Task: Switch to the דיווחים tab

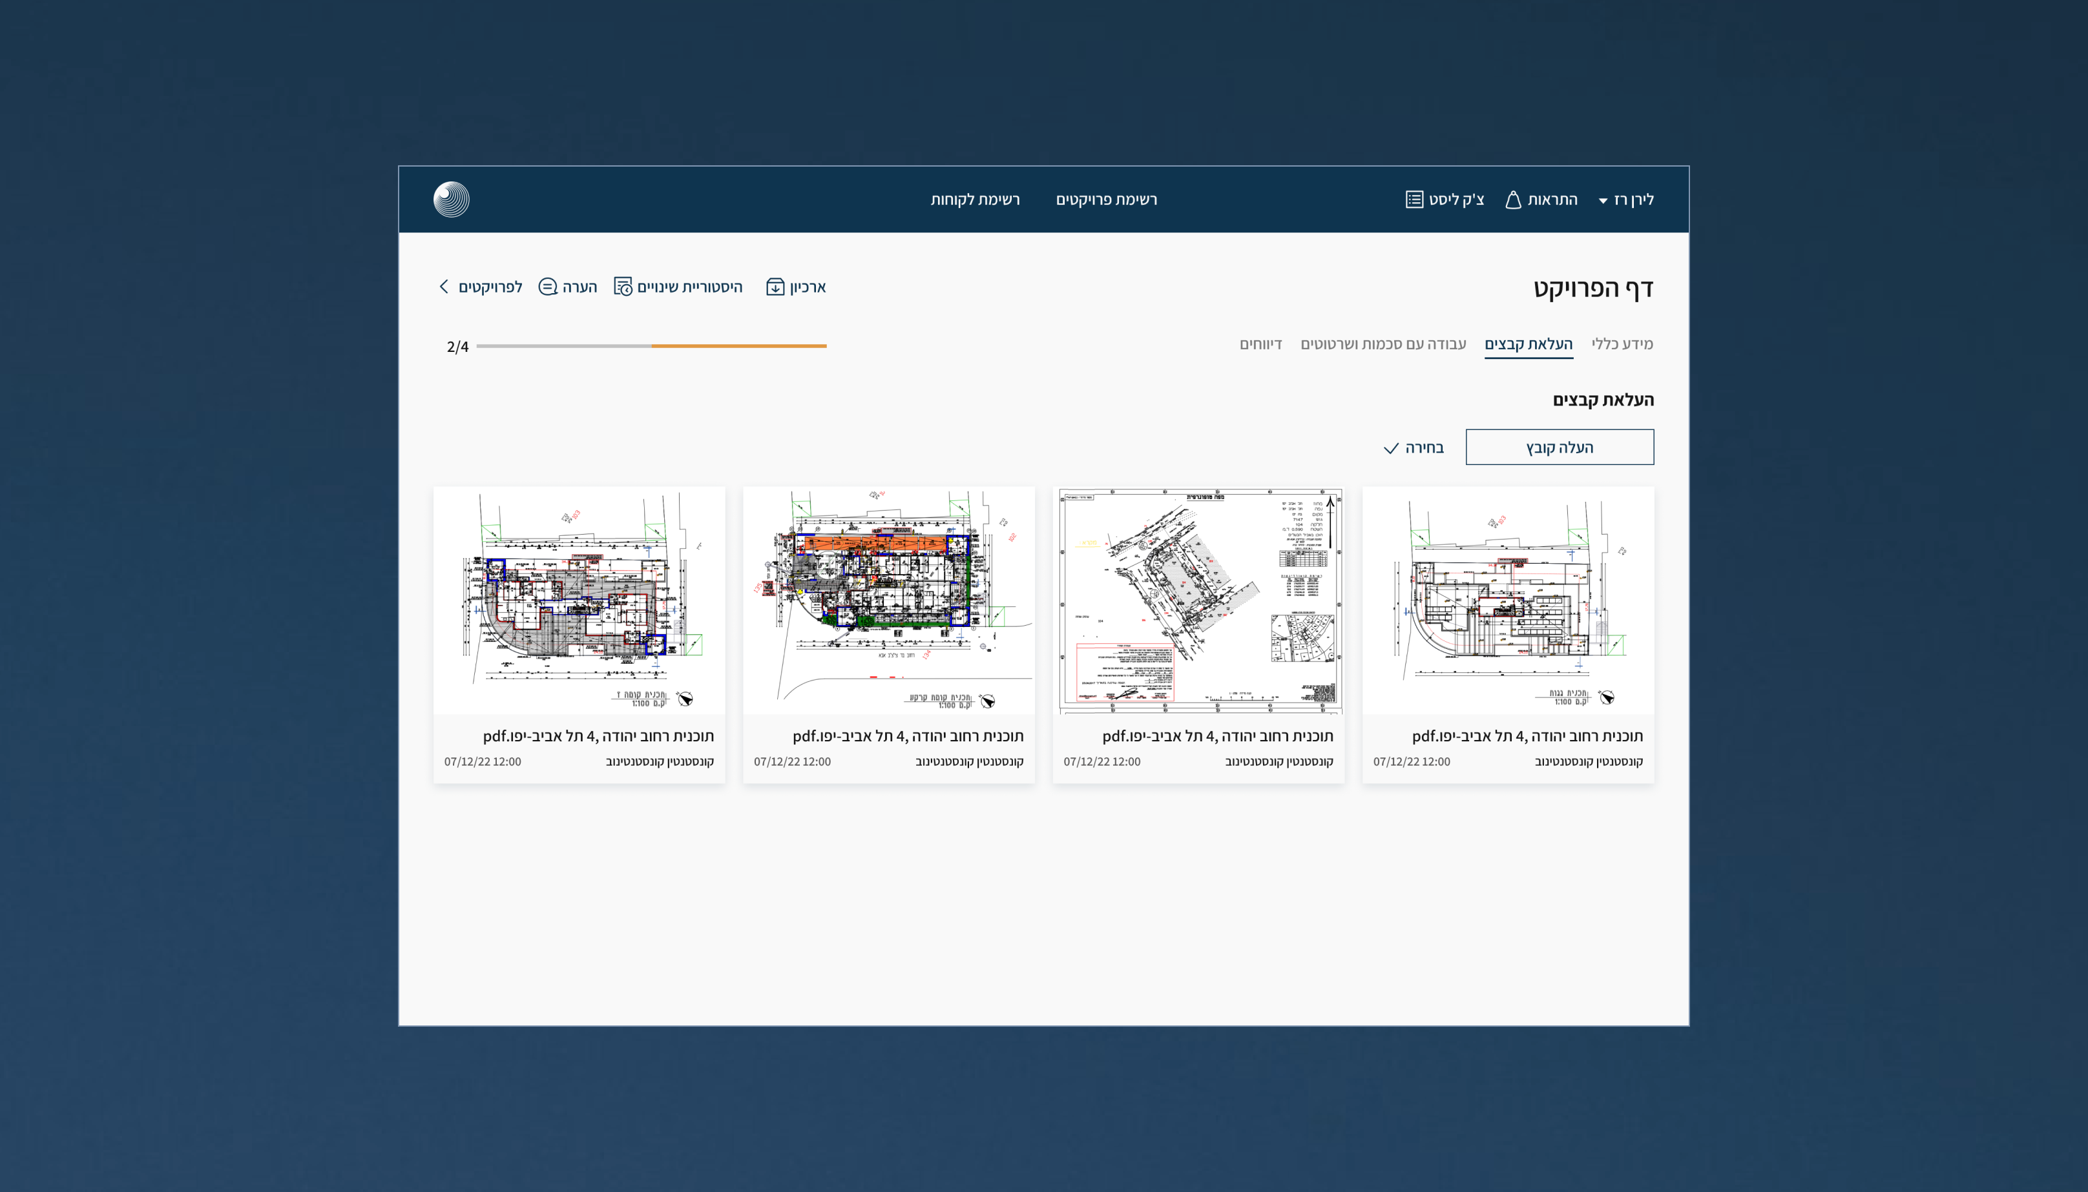Action: click(1260, 344)
